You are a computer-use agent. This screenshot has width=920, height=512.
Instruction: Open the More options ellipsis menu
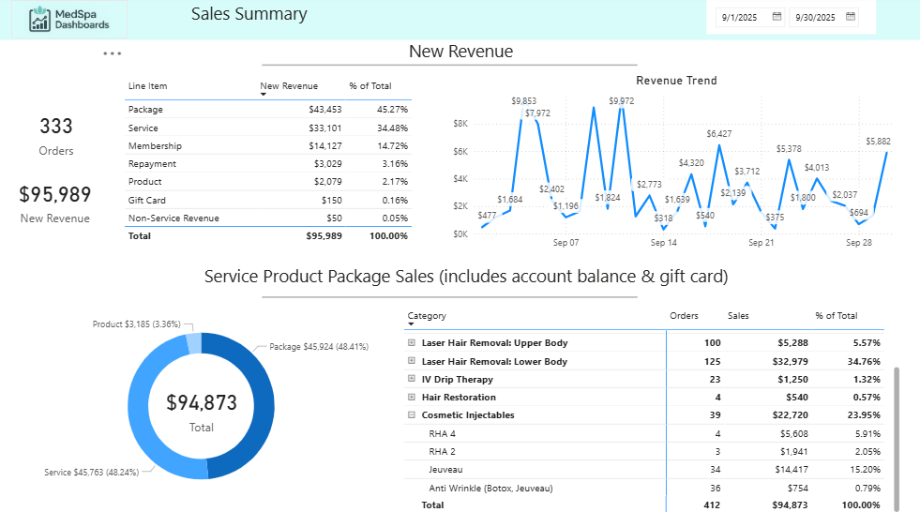click(113, 53)
